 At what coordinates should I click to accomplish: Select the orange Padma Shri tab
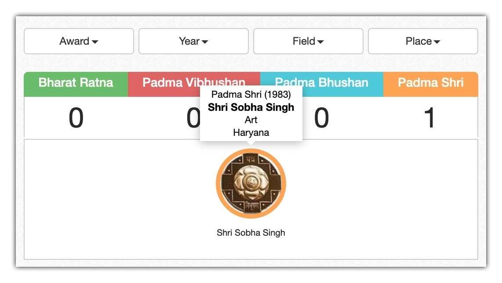pyautogui.click(x=430, y=83)
